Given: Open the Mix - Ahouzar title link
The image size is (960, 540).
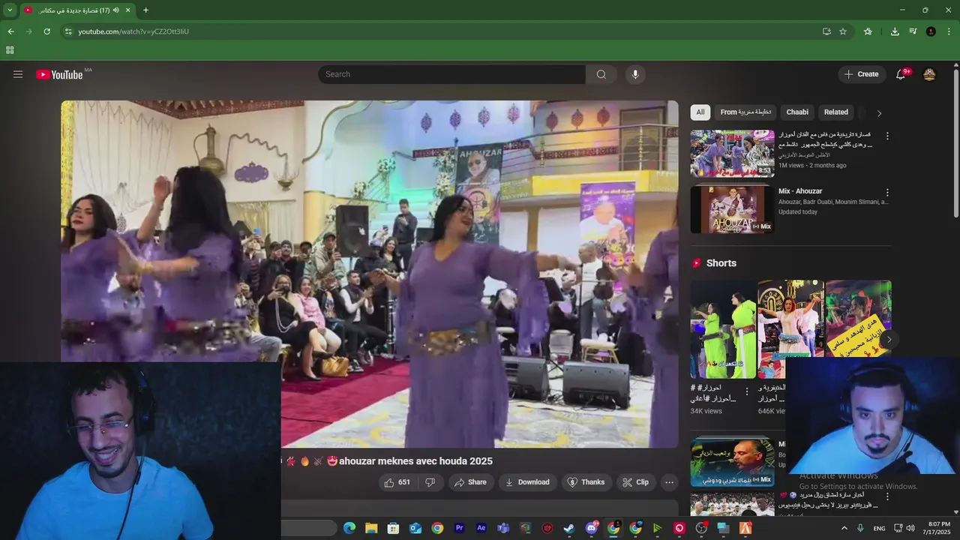Looking at the screenshot, I should pyautogui.click(x=800, y=191).
